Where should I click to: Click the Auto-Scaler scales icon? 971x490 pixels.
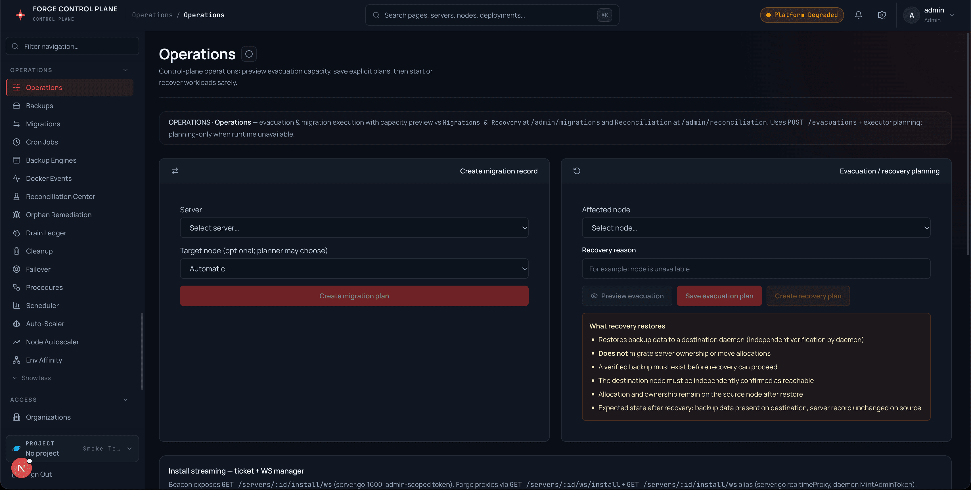pyautogui.click(x=16, y=323)
